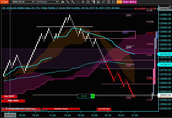Viewport: 172px width, 118px height.
Task: Click the Outside Clouds red button
Action: 61,109
